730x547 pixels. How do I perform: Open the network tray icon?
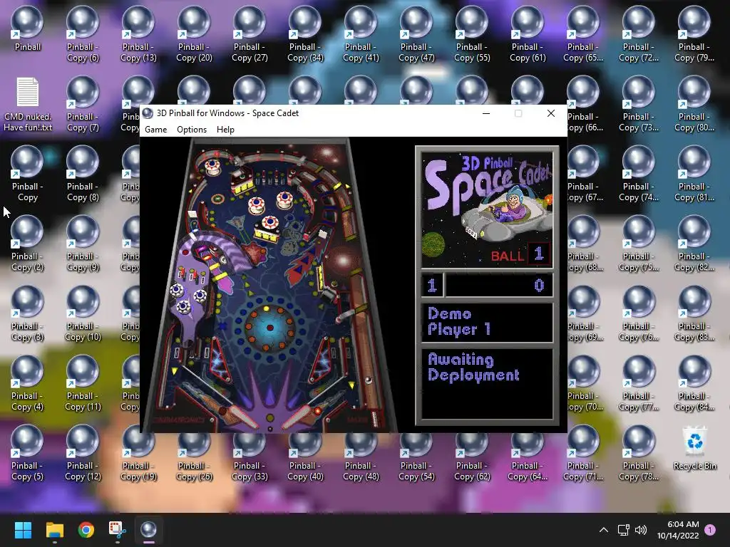[x=623, y=530]
